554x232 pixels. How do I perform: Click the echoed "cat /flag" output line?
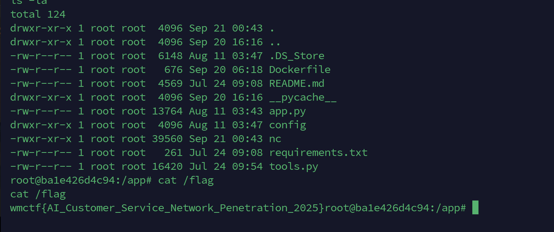point(38,194)
